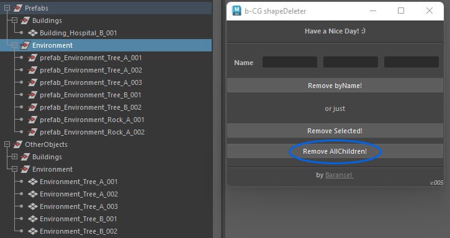The image size is (450, 238).
Task: Collapse the OtherObjects group
Action: tap(7, 144)
